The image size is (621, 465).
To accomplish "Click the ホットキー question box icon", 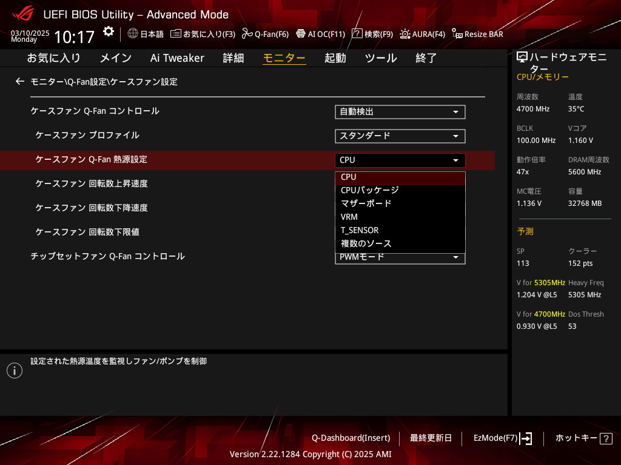I will (x=606, y=438).
